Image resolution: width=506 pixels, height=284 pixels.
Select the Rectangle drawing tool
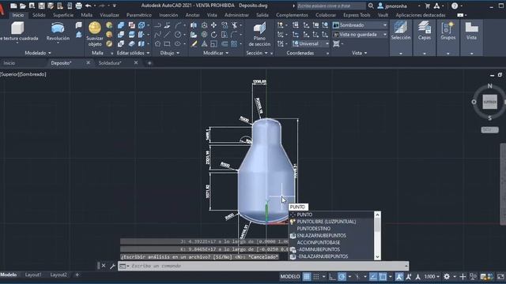(x=167, y=44)
